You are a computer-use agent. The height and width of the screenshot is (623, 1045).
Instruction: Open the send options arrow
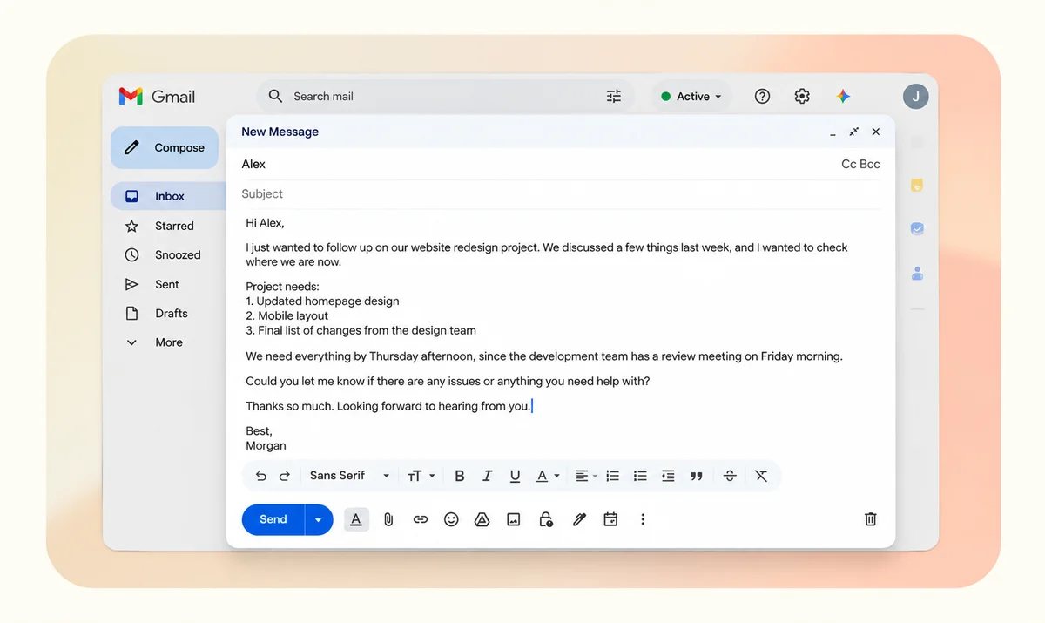click(x=319, y=519)
